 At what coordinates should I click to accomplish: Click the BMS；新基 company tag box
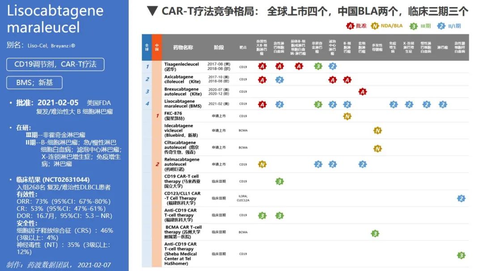pyautogui.click(x=34, y=82)
